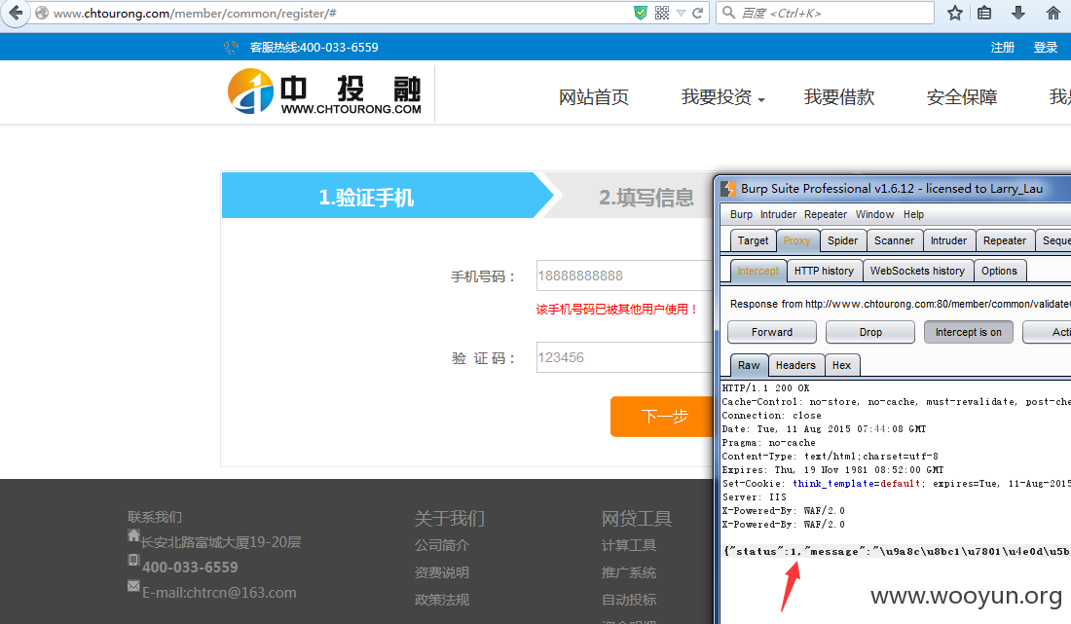Viewport: 1071px width, 624px height.
Task: Select the Headers view tab
Action: [795, 365]
